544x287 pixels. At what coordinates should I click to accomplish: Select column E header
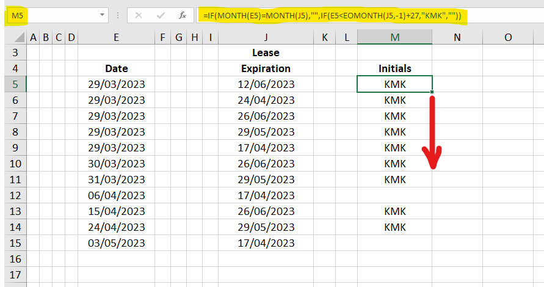pos(116,37)
